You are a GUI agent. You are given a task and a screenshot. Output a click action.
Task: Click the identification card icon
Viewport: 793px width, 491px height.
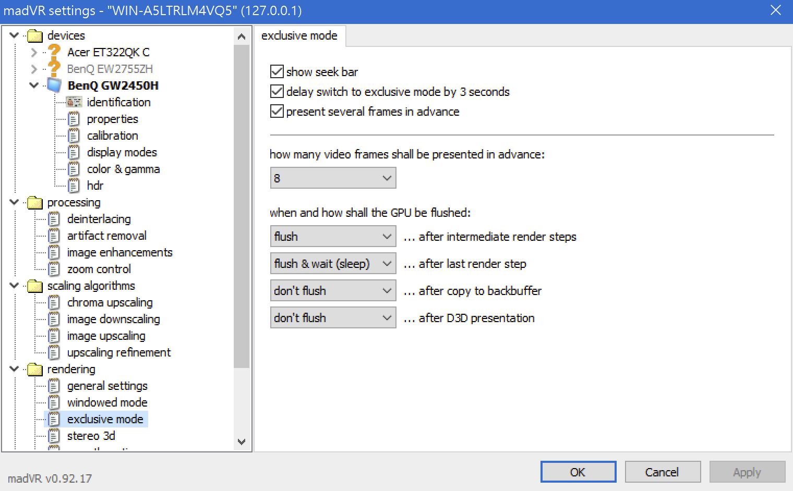pyautogui.click(x=74, y=102)
